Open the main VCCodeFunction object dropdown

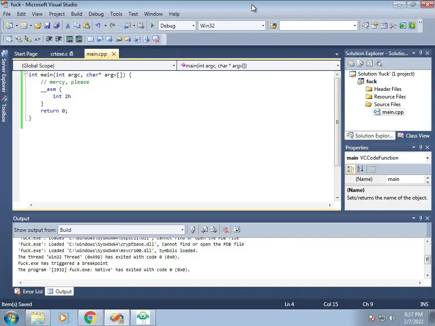coord(427,158)
